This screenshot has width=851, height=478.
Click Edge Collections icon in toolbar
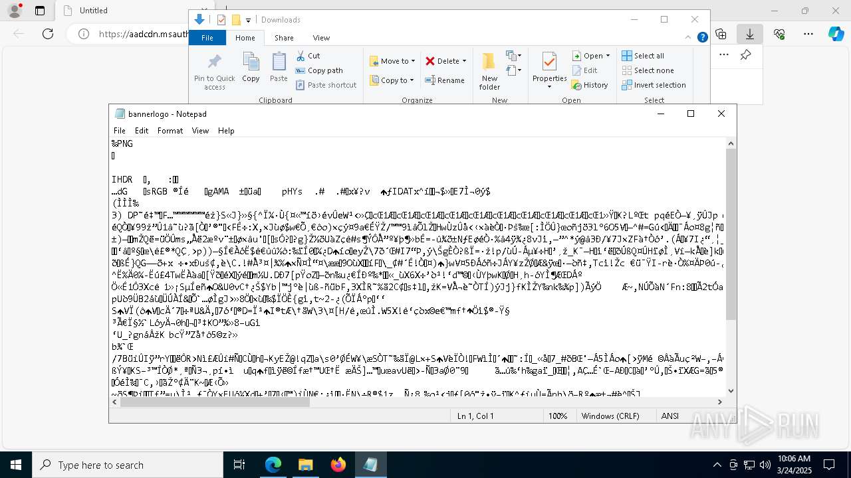coord(721,34)
